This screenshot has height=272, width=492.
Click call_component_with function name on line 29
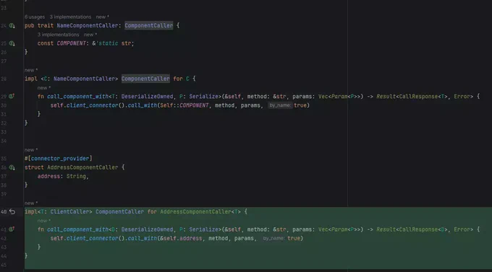point(77,97)
